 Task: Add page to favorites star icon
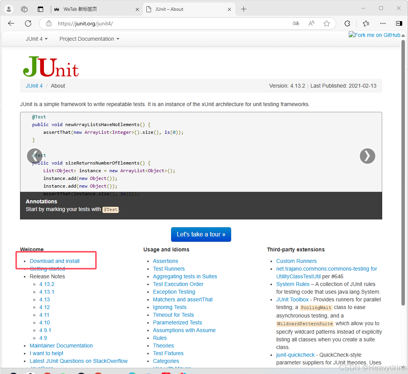(327, 23)
